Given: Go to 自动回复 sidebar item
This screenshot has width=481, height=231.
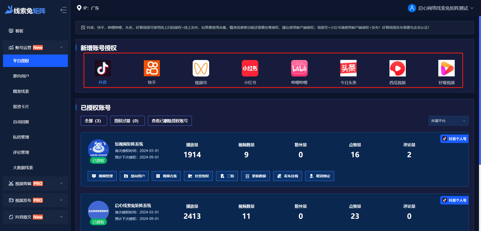Looking at the screenshot, I should (x=35, y=122).
